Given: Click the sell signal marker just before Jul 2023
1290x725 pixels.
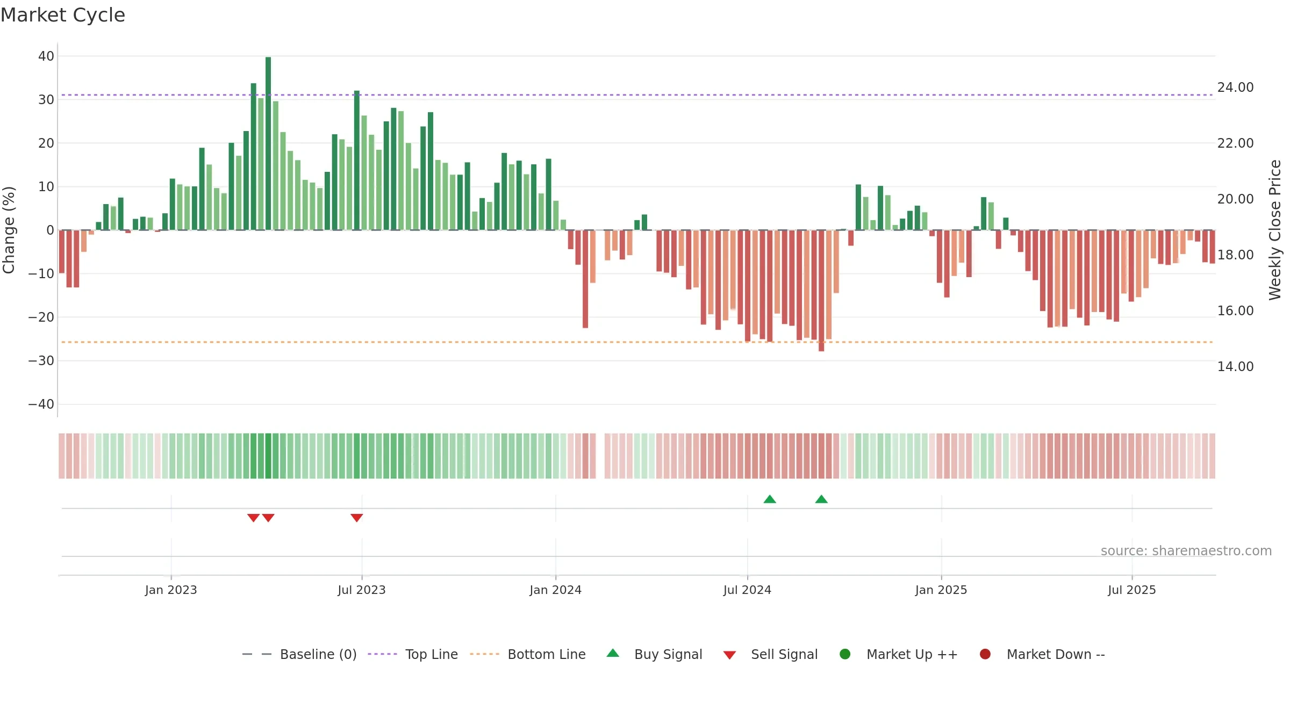Looking at the screenshot, I should tap(357, 518).
